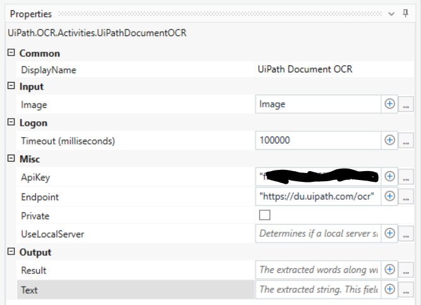Select the Timeout (milliseconds) property label
Screen dimensions: 421x305
[68, 141]
